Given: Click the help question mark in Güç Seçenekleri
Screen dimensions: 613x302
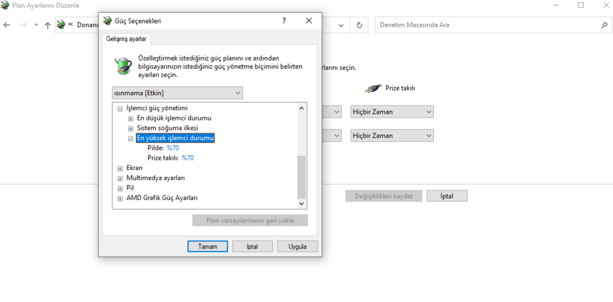Looking at the screenshot, I should (284, 21).
